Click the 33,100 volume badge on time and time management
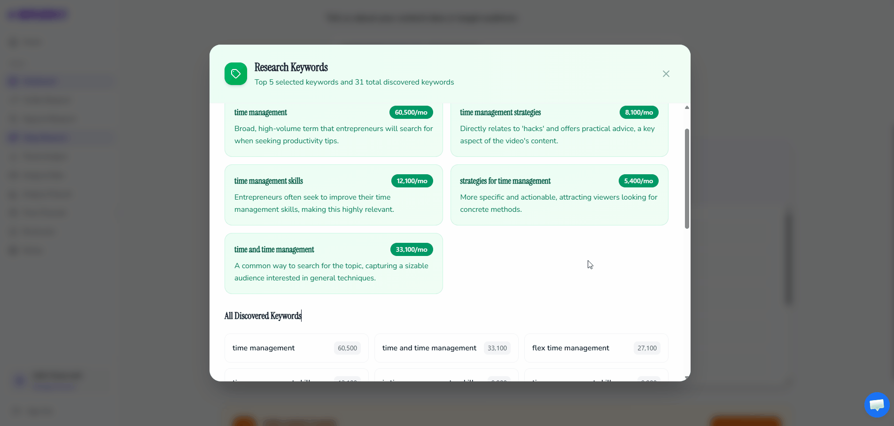This screenshot has height=426, width=894. pos(497,348)
